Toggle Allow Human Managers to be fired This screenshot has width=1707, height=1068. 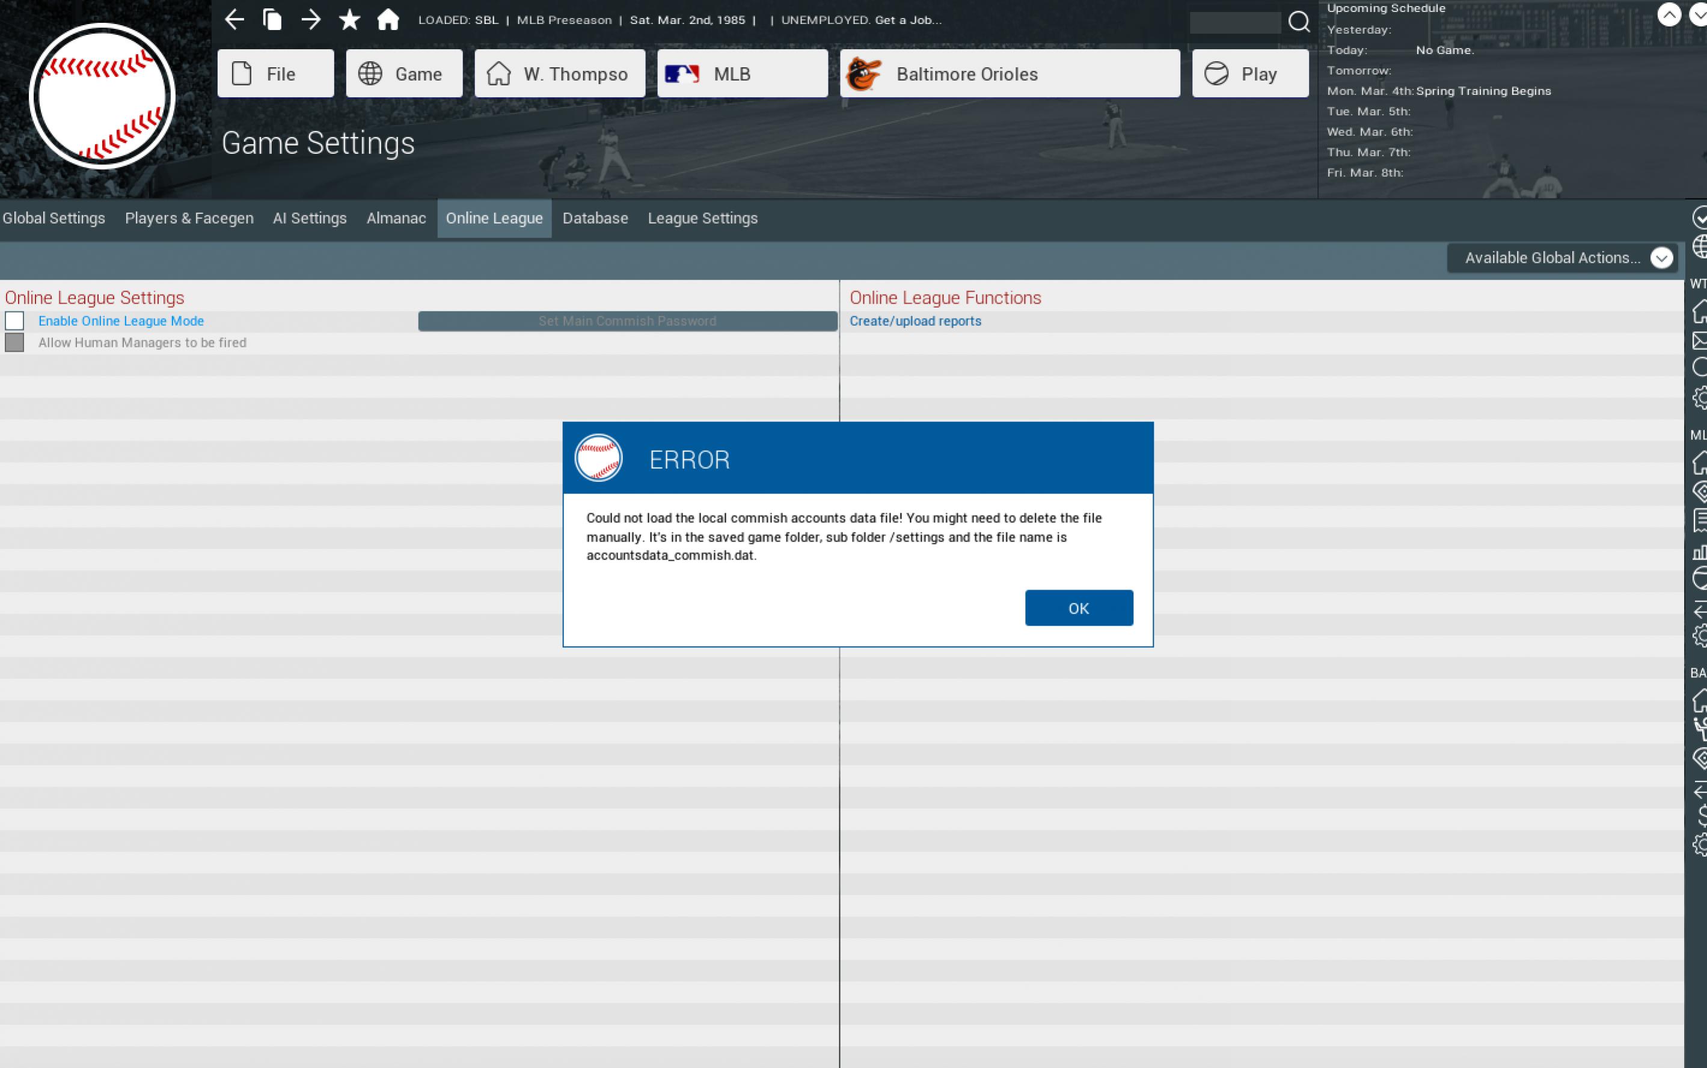tap(15, 343)
